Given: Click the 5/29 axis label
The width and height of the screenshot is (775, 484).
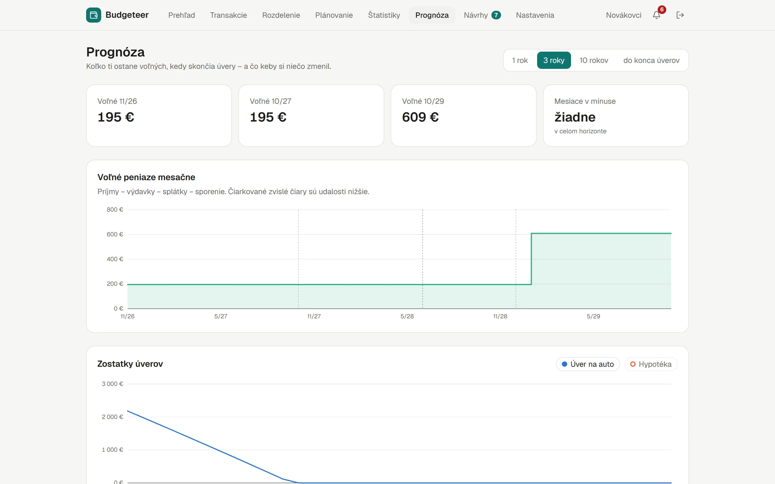Looking at the screenshot, I should coord(593,316).
